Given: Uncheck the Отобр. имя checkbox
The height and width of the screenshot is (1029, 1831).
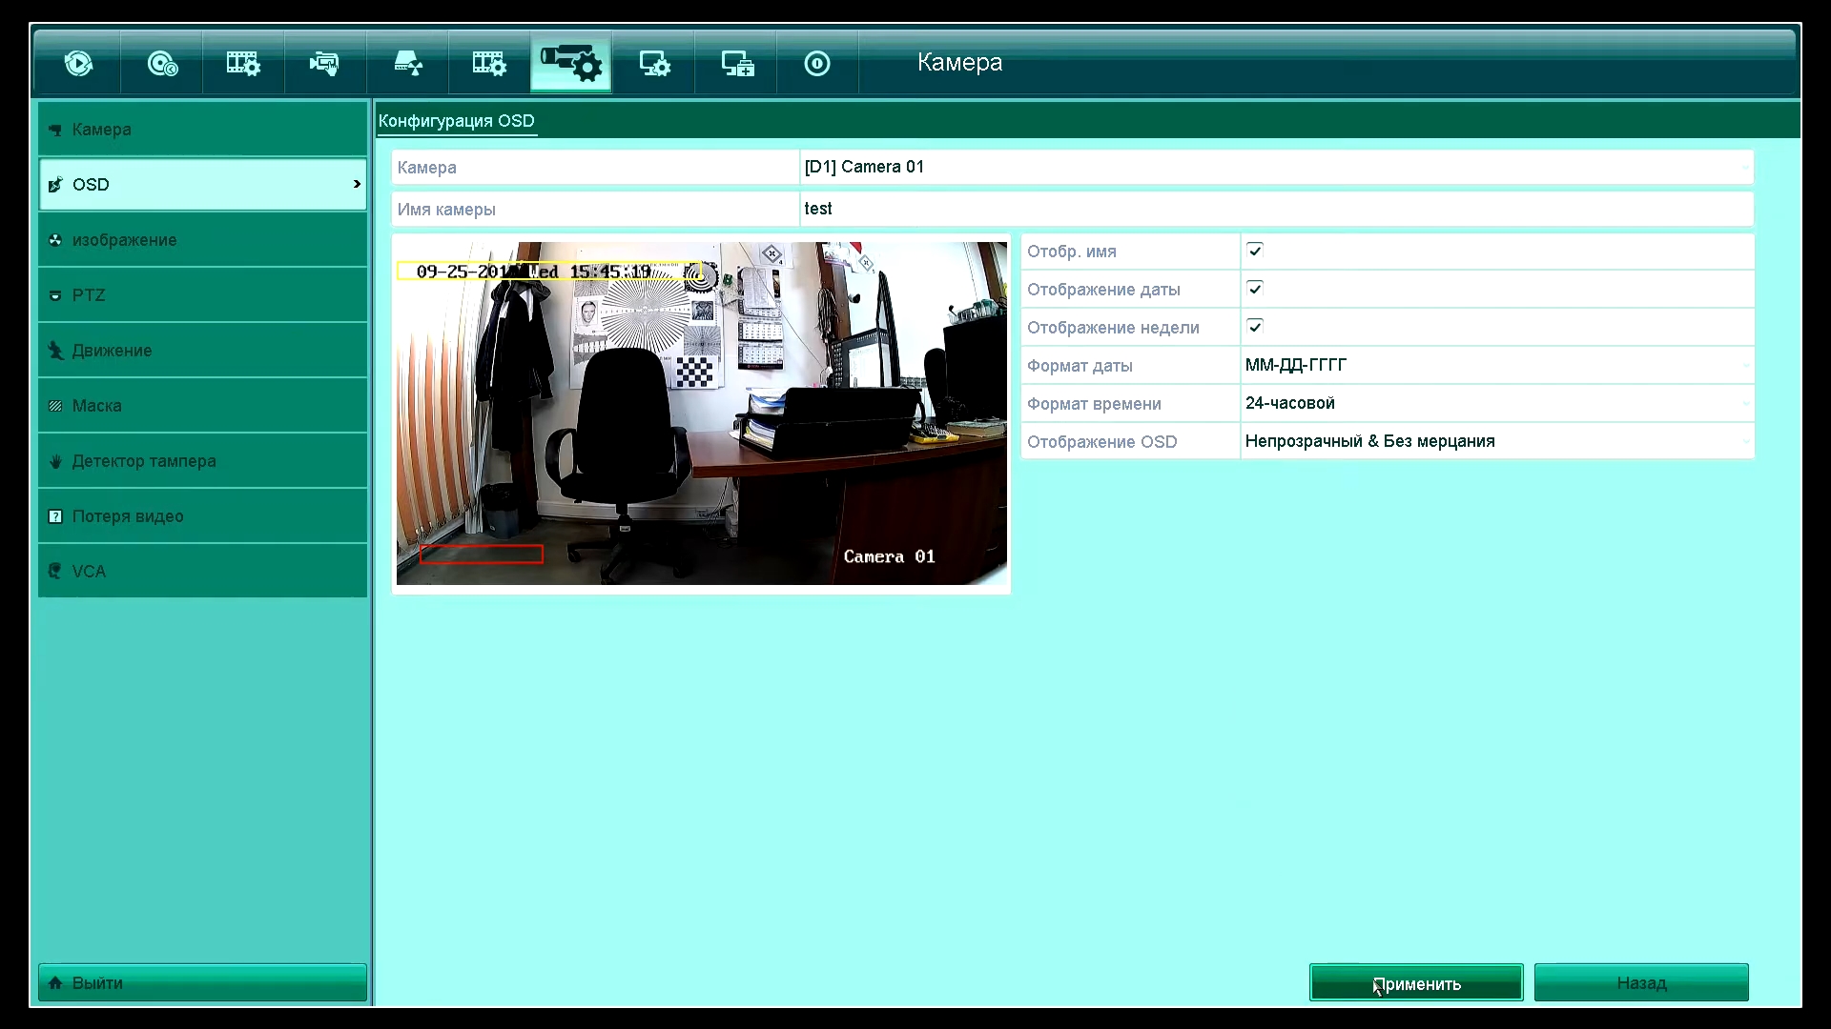Looking at the screenshot, I should click(1255, 251).
